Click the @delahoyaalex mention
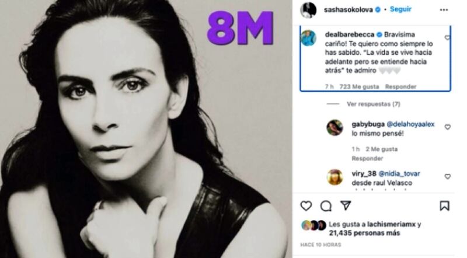 [x=406, y=124]
